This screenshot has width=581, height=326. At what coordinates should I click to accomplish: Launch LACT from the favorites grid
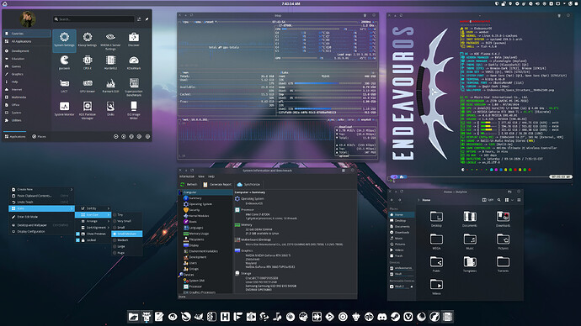64,86
